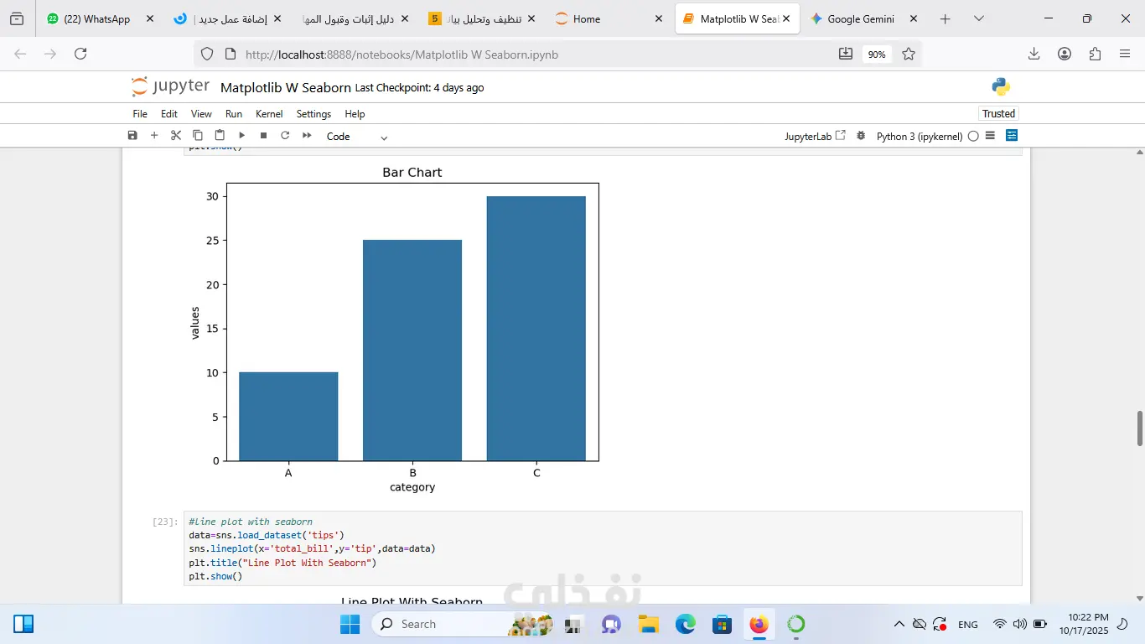The width and height of the screenshot is (1145, 644).
Task: Interrupt the kernel with the stop icon
Action: point(263,136)
